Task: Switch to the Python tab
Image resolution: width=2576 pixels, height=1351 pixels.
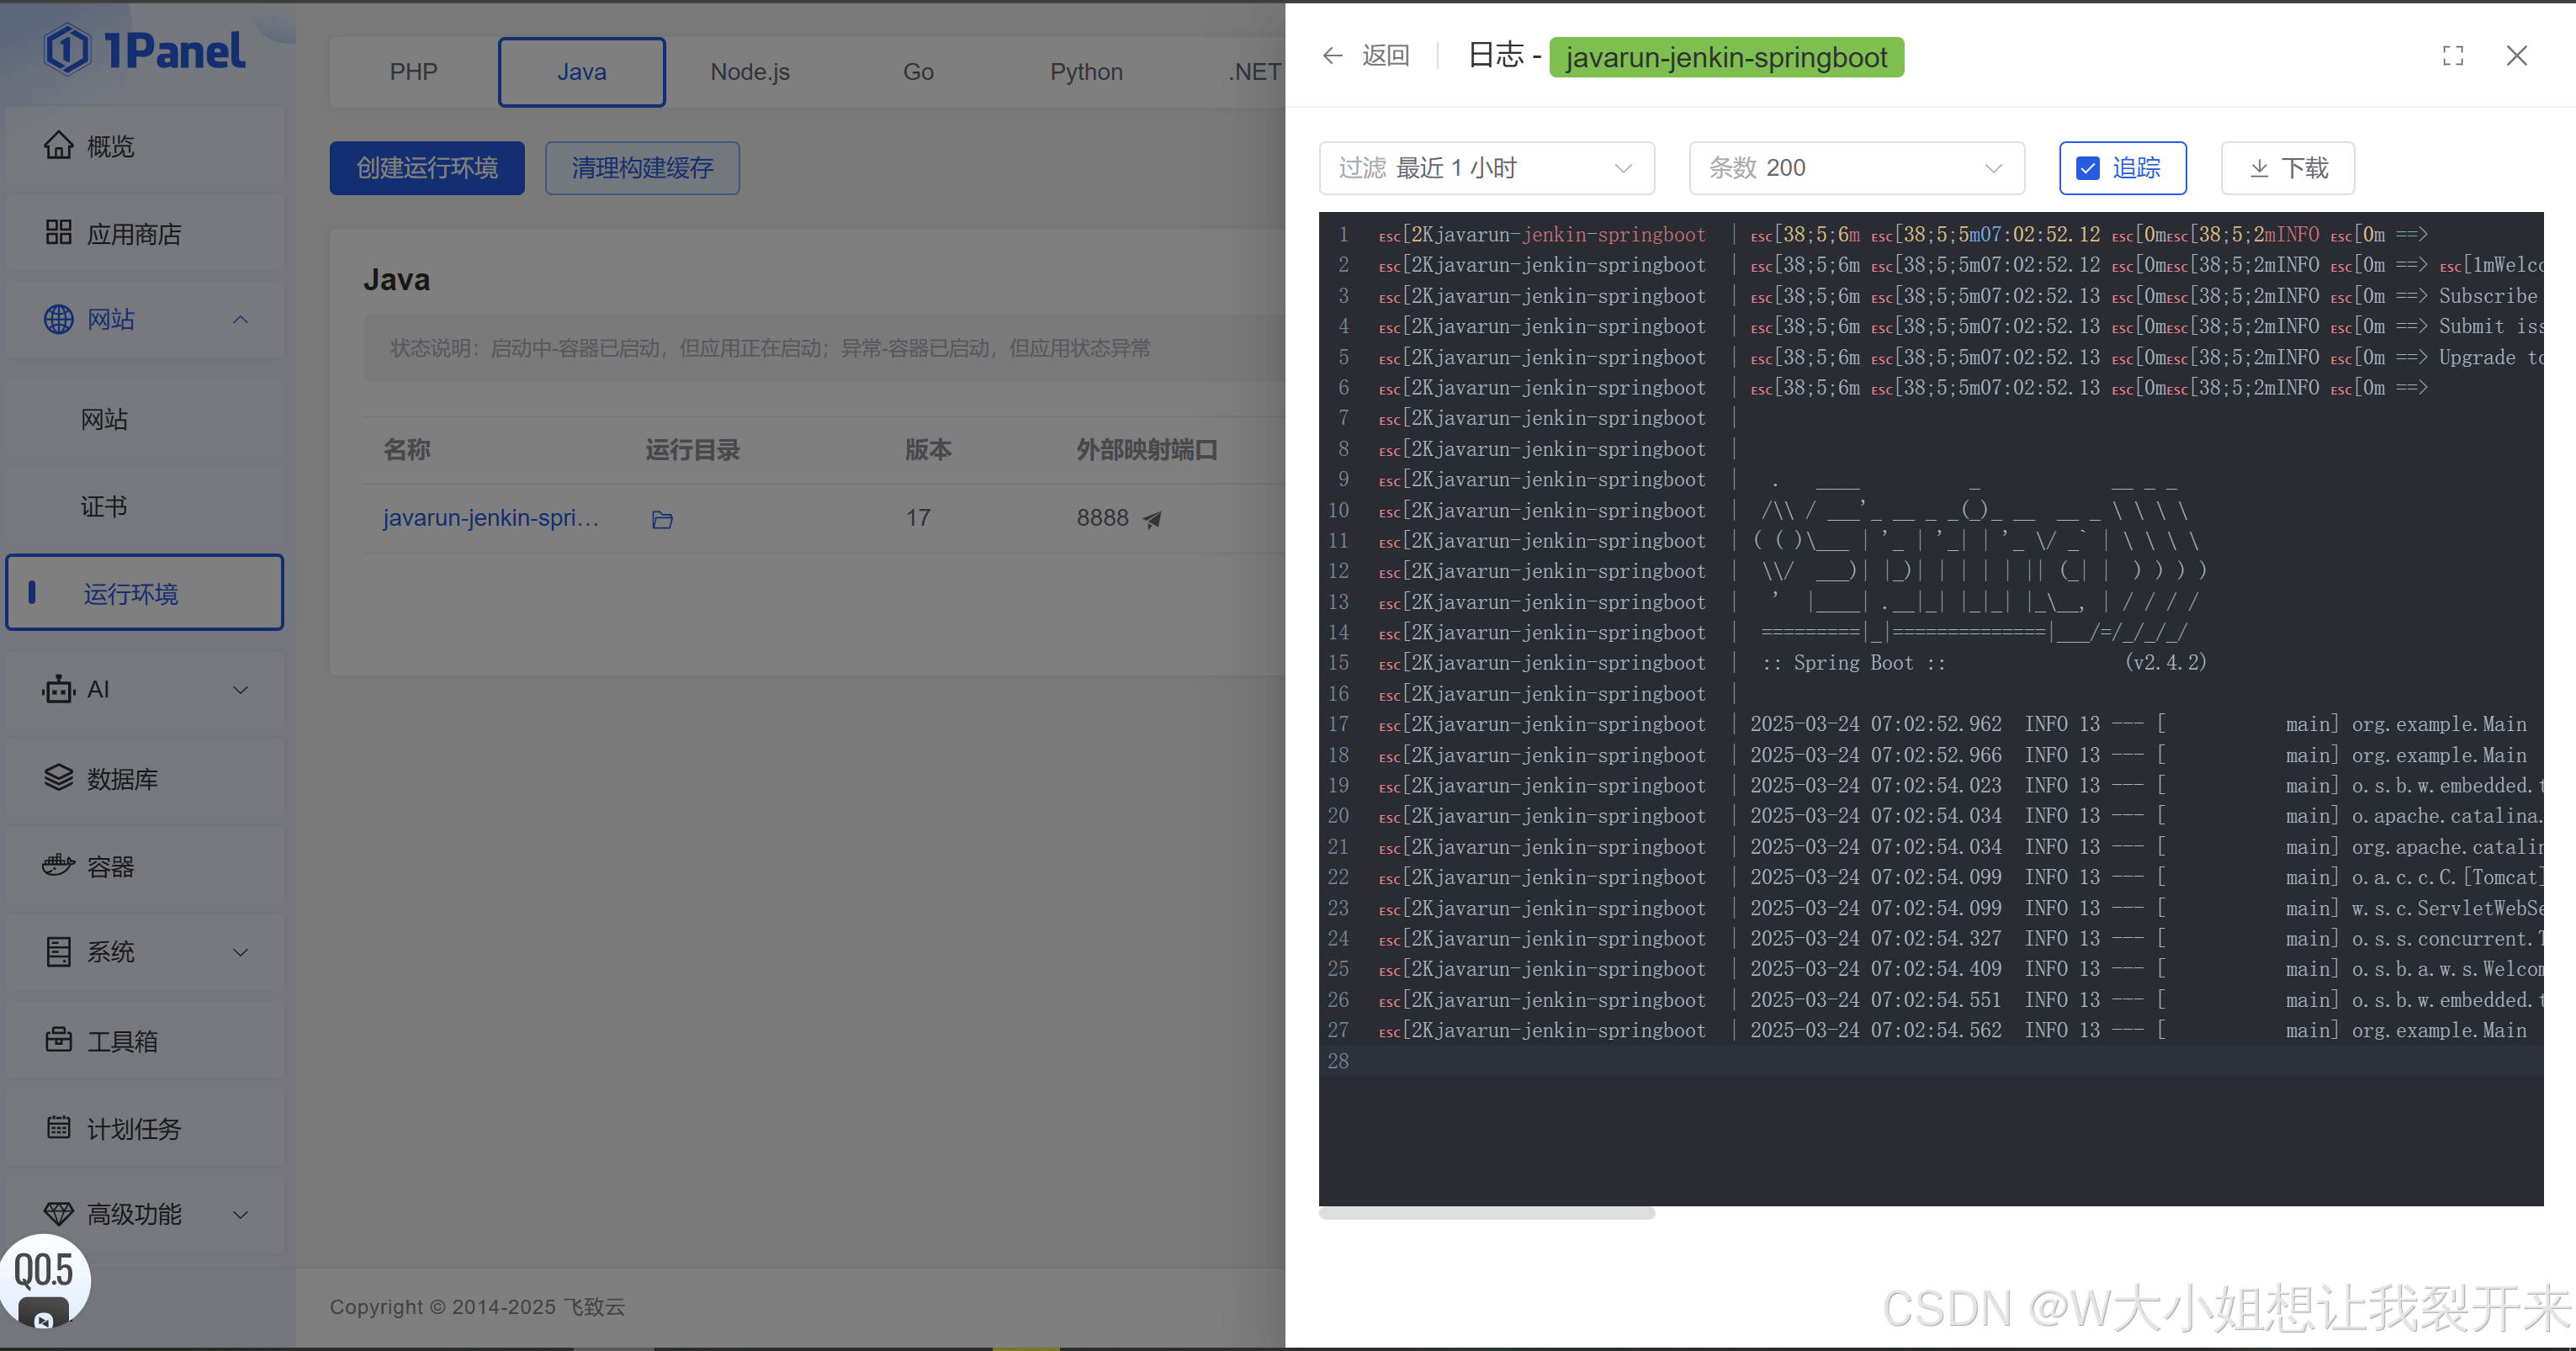Action: tap(1086, 72)
